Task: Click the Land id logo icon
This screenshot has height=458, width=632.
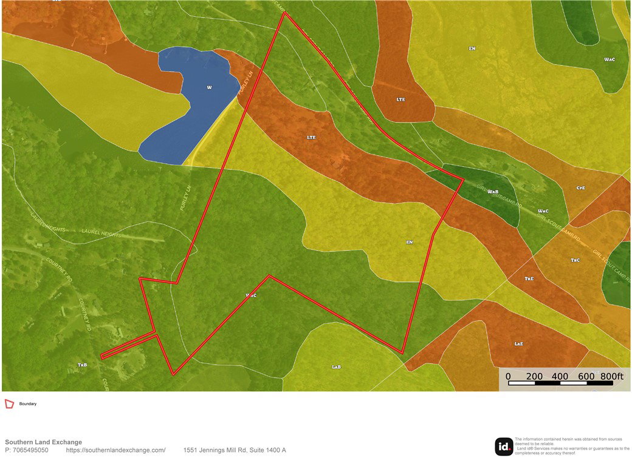Action: (504, 446)
